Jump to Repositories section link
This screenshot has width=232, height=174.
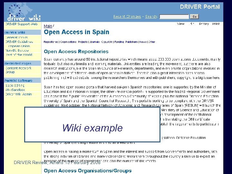[51, 42]
